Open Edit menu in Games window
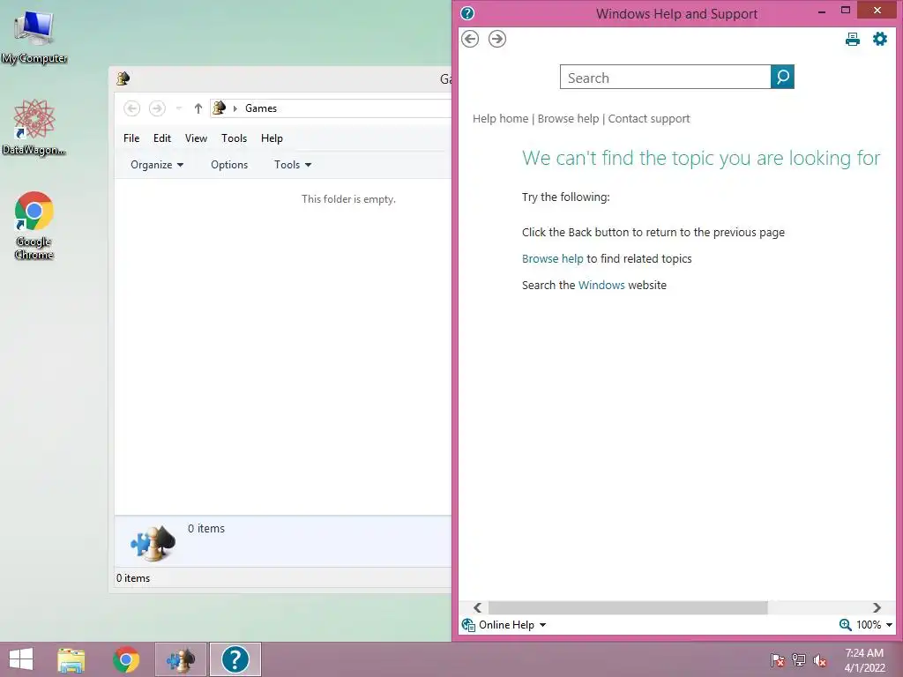The height and width of the screenshot is (677, 903). click(162, 138)
